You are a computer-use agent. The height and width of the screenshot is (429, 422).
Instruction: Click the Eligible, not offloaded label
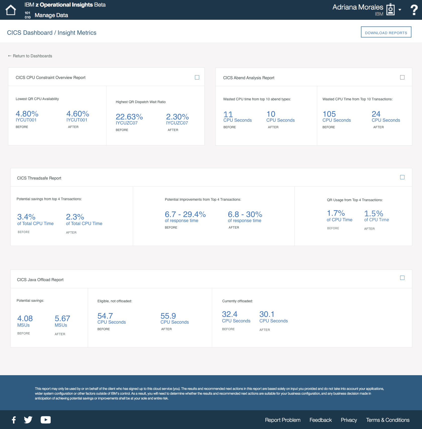(115, 301)
